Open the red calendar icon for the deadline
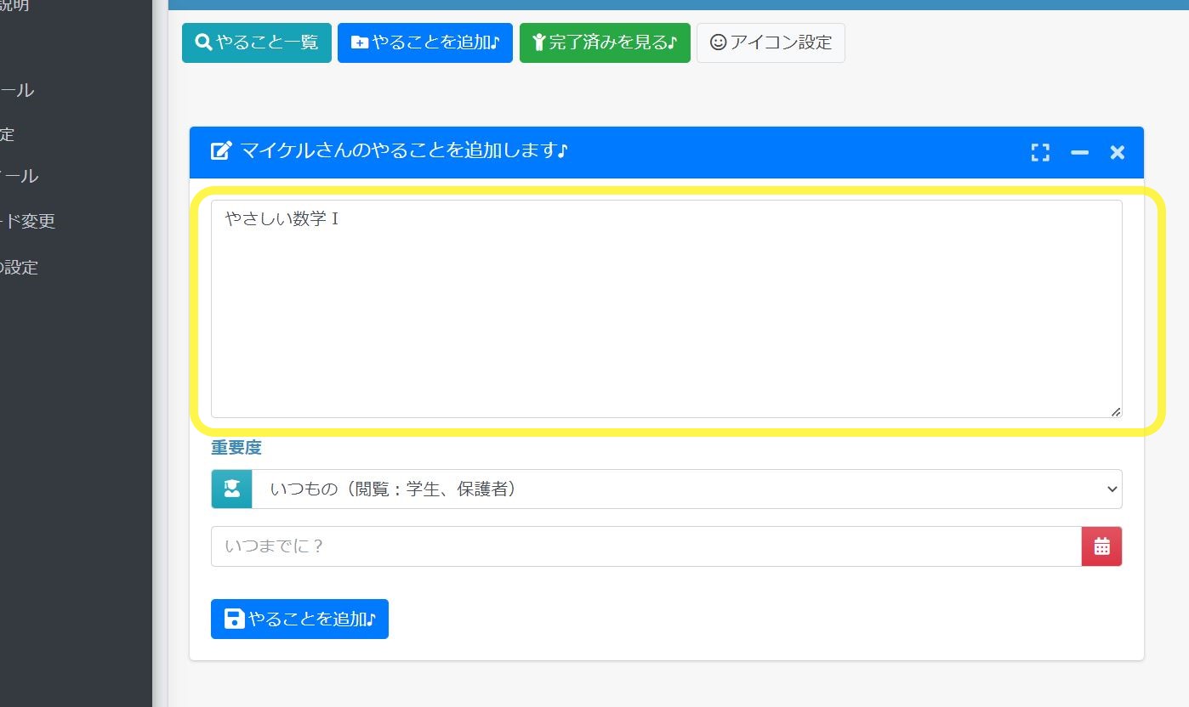The image size is (1189, 707). click(1101, 546)
